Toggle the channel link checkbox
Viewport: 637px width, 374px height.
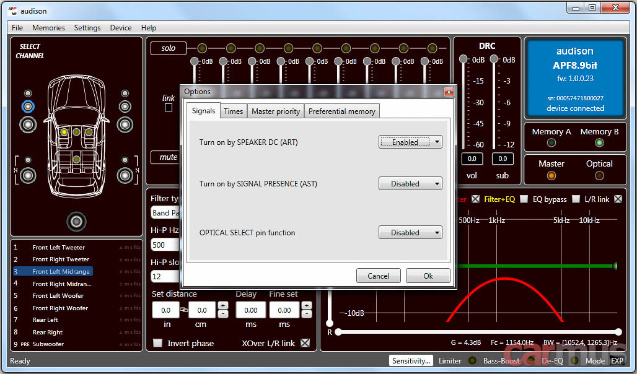[168, 108]
